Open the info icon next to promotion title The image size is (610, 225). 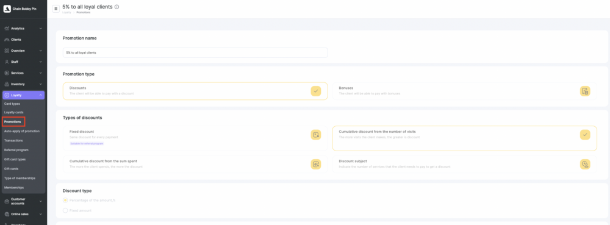117,7
